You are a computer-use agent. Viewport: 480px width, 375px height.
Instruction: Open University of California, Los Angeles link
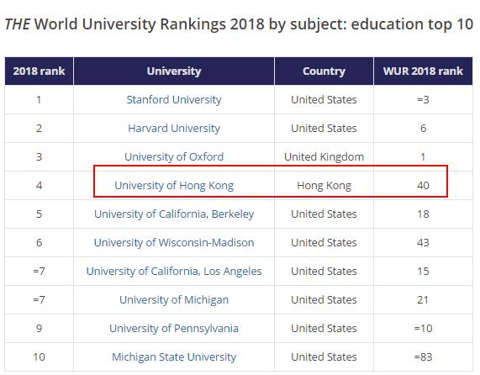174,272
